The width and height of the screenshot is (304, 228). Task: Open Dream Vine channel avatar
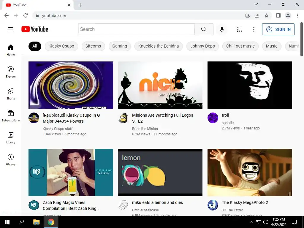pos(34,205)
